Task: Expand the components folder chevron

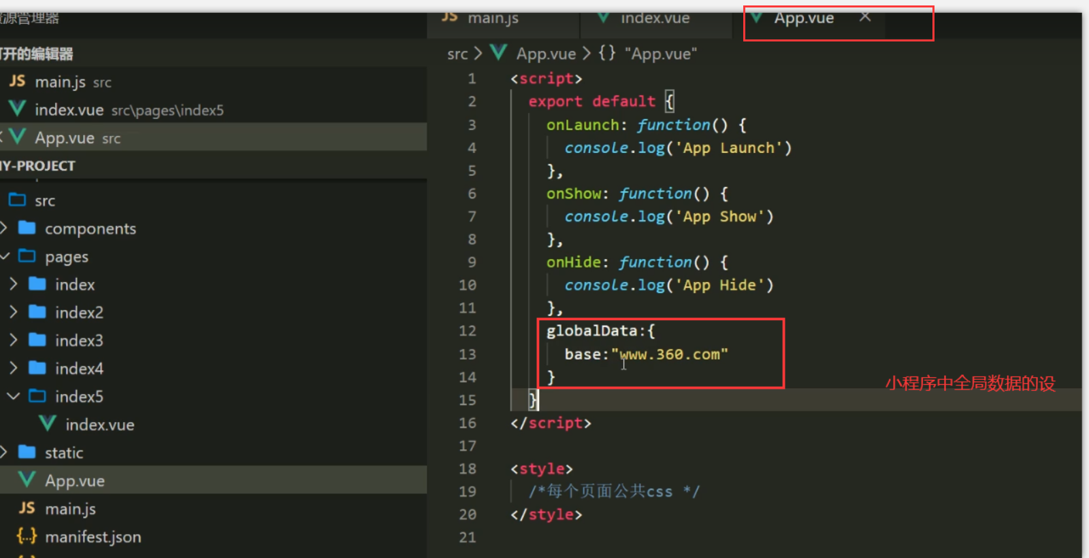Action: point(3,228)
